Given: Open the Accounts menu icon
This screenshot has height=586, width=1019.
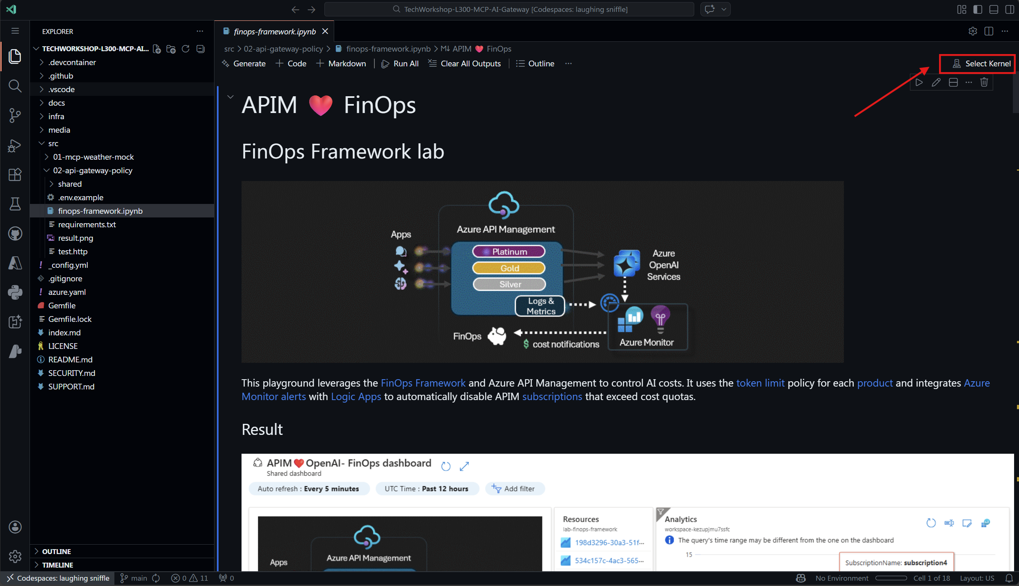Looking at the screenshot, I should coord(15,527).
